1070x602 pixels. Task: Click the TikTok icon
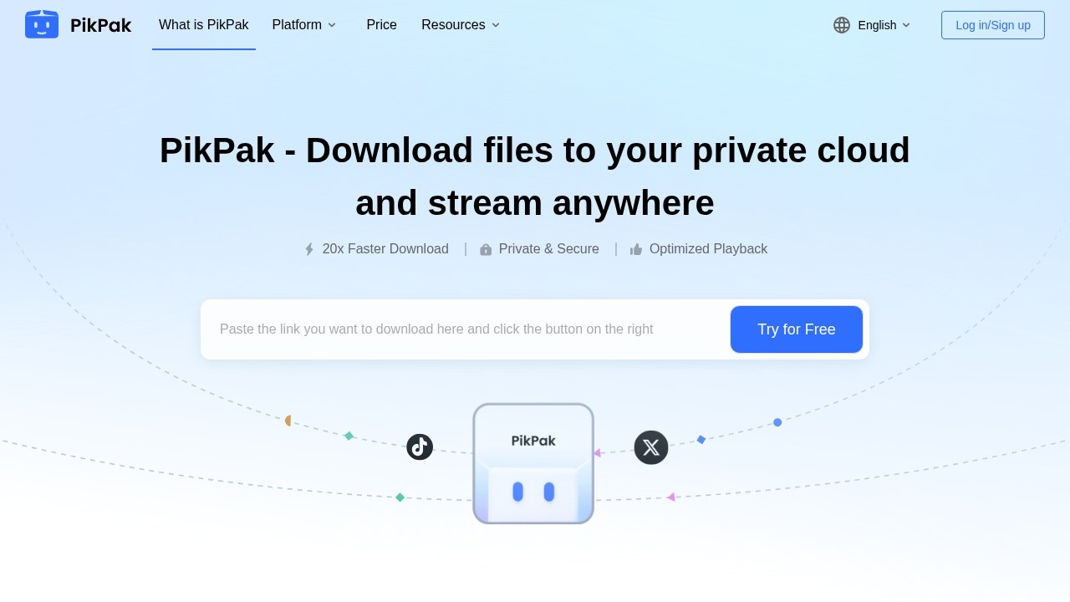click(420, 446)
